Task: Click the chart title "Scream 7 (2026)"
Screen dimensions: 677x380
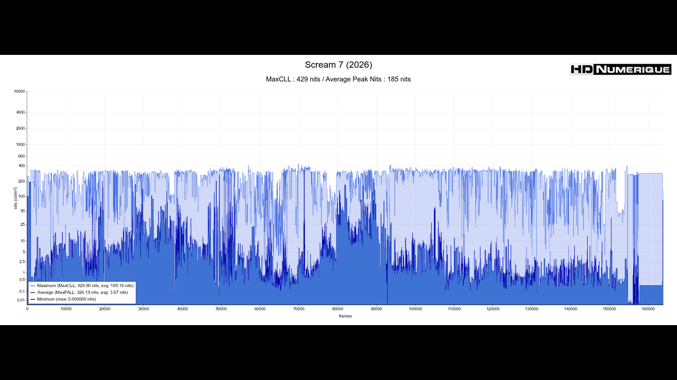Action: 338,65
